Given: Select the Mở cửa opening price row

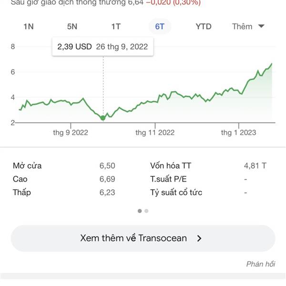Looking at the screenshot, I should click(x=64, y=166).
